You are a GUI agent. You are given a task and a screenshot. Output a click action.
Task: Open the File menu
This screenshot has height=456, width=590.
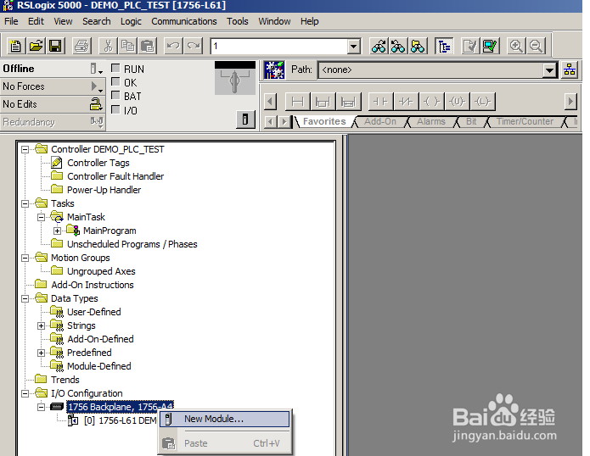pos(11,21)
